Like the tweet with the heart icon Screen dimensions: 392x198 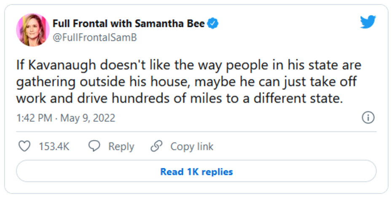25,146
